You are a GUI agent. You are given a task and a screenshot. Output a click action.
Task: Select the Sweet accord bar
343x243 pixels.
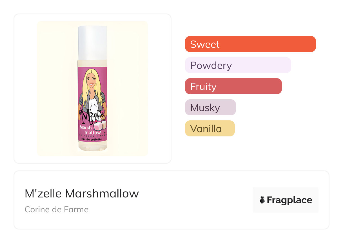pyautogui.click(x=250, y=44)
